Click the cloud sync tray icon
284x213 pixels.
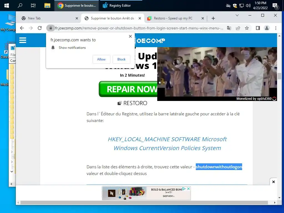click(x=228, y=6)
